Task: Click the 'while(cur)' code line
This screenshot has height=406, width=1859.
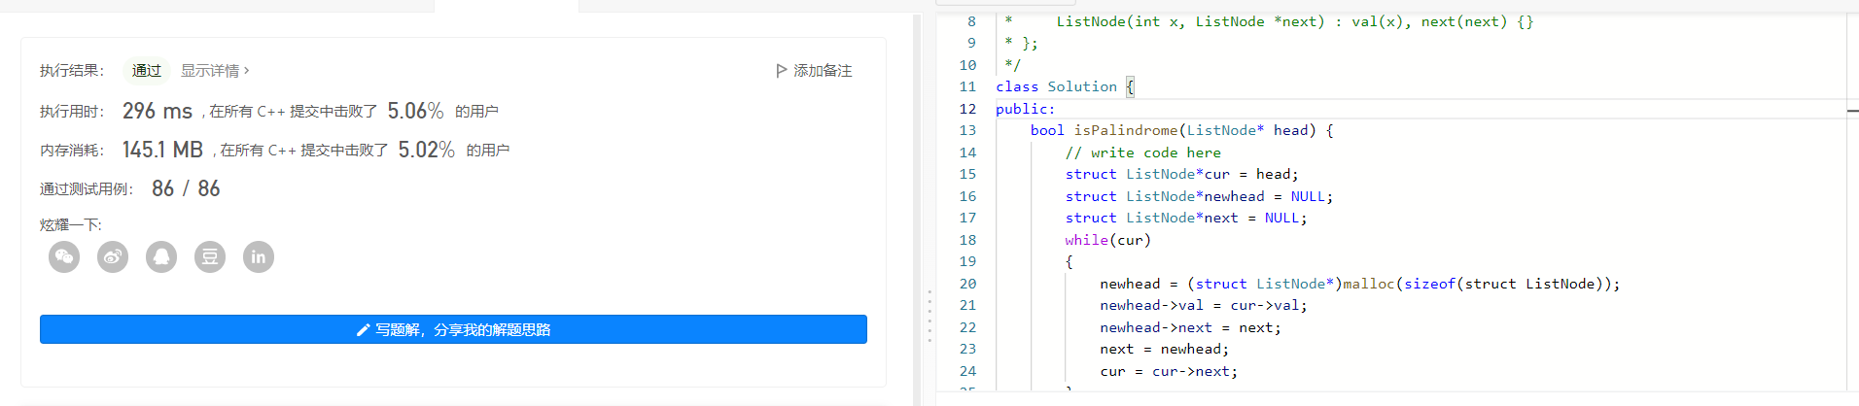Action: click(1108, 240)
